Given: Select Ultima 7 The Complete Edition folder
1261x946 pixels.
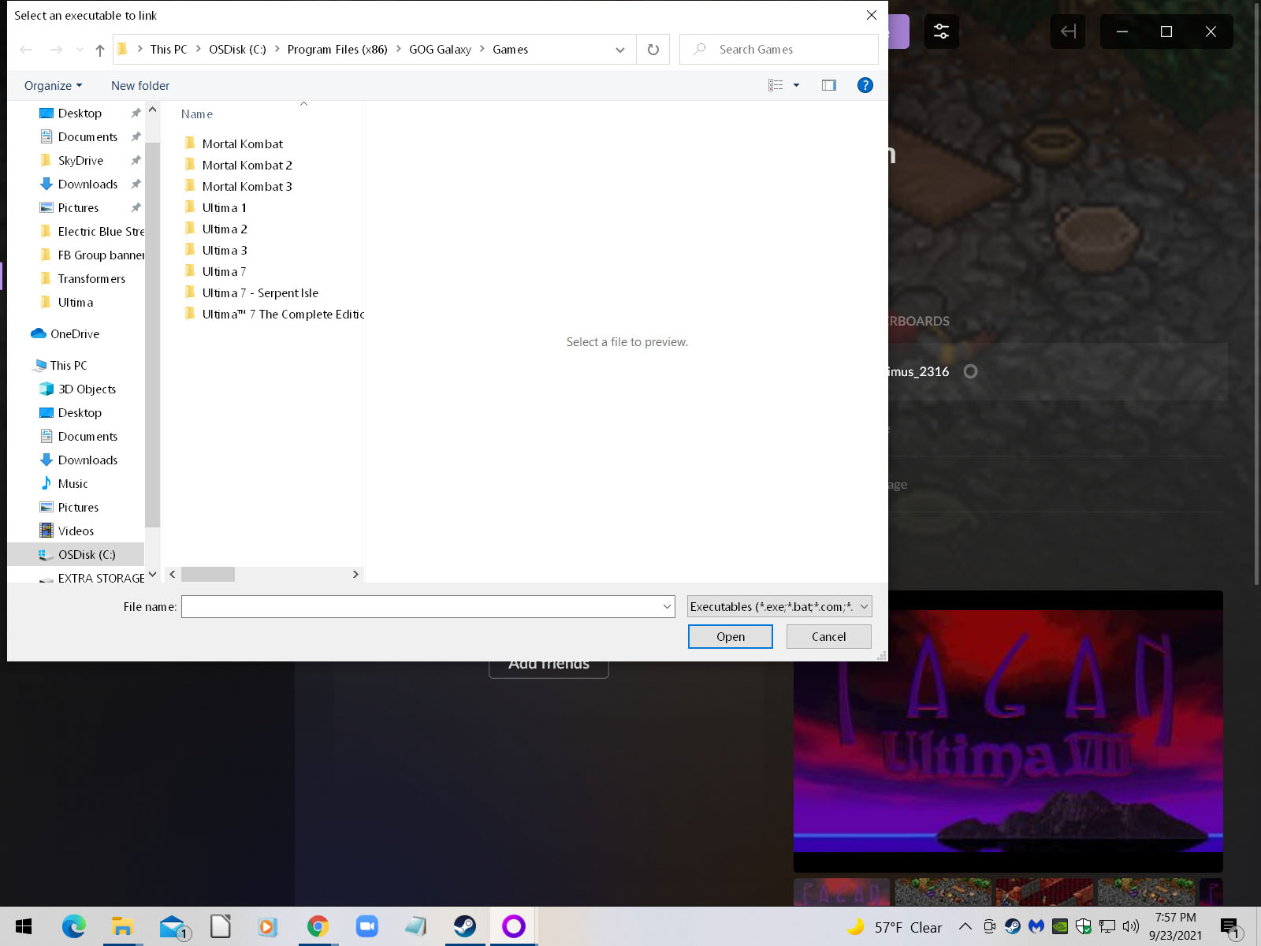Looking at the screenshot, I should (x=273, y=314).
